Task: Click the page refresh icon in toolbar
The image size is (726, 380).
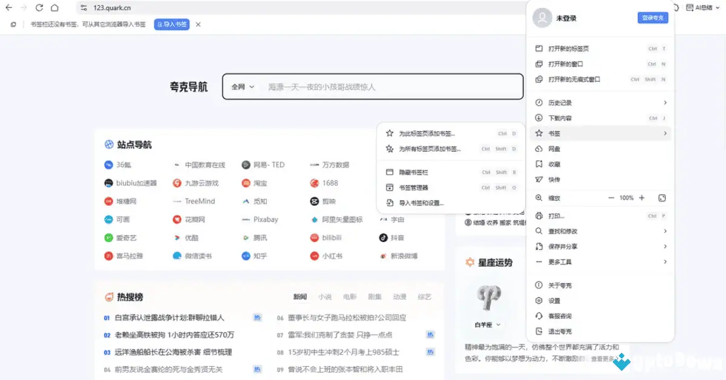Action: coord(39,8)
